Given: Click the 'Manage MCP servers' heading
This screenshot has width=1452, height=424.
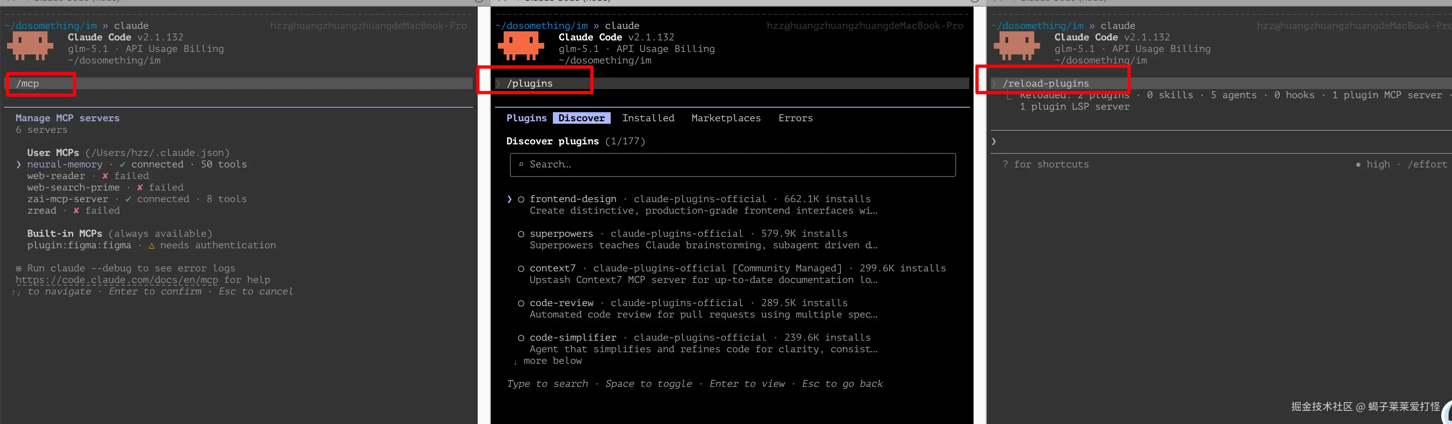Looking at the screenshot, I should click(68, 118).
